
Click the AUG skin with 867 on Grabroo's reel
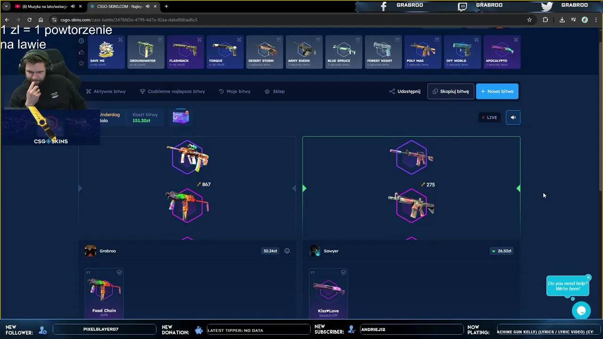(x=187, y=158)
